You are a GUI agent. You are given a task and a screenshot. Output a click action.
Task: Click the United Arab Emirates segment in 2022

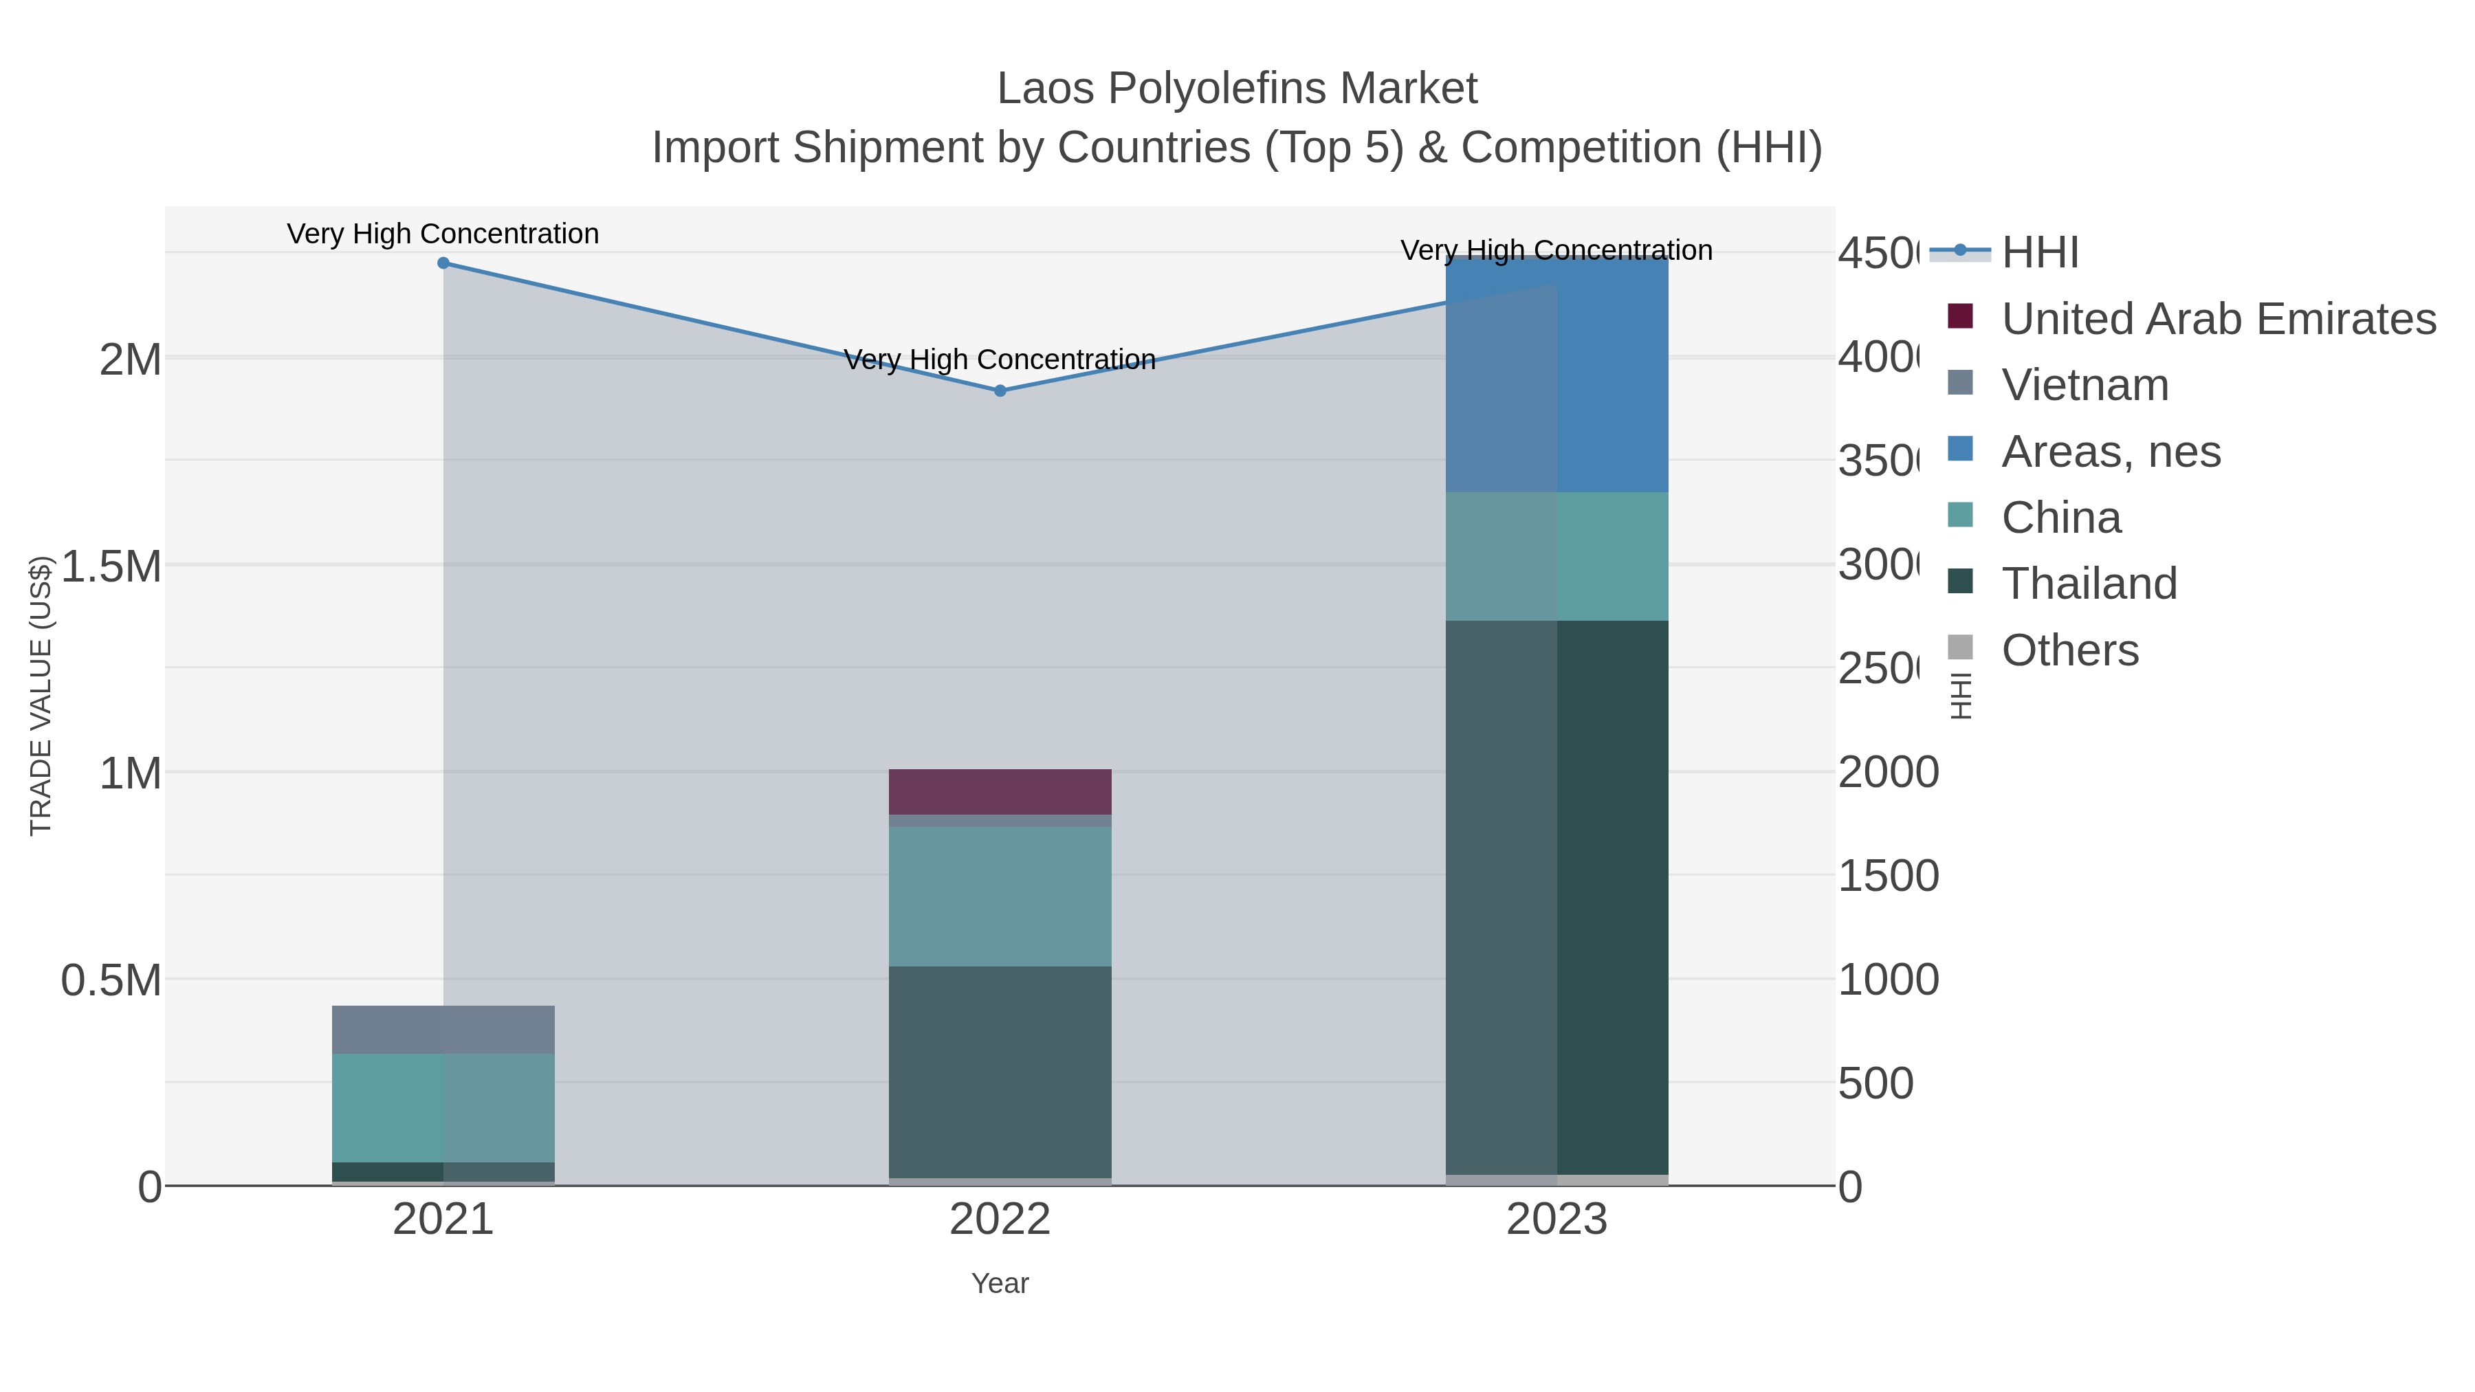(1000, 792)
